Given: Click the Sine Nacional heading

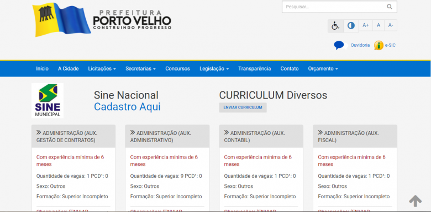Looking at the screenshot, I should pos(126,95).
